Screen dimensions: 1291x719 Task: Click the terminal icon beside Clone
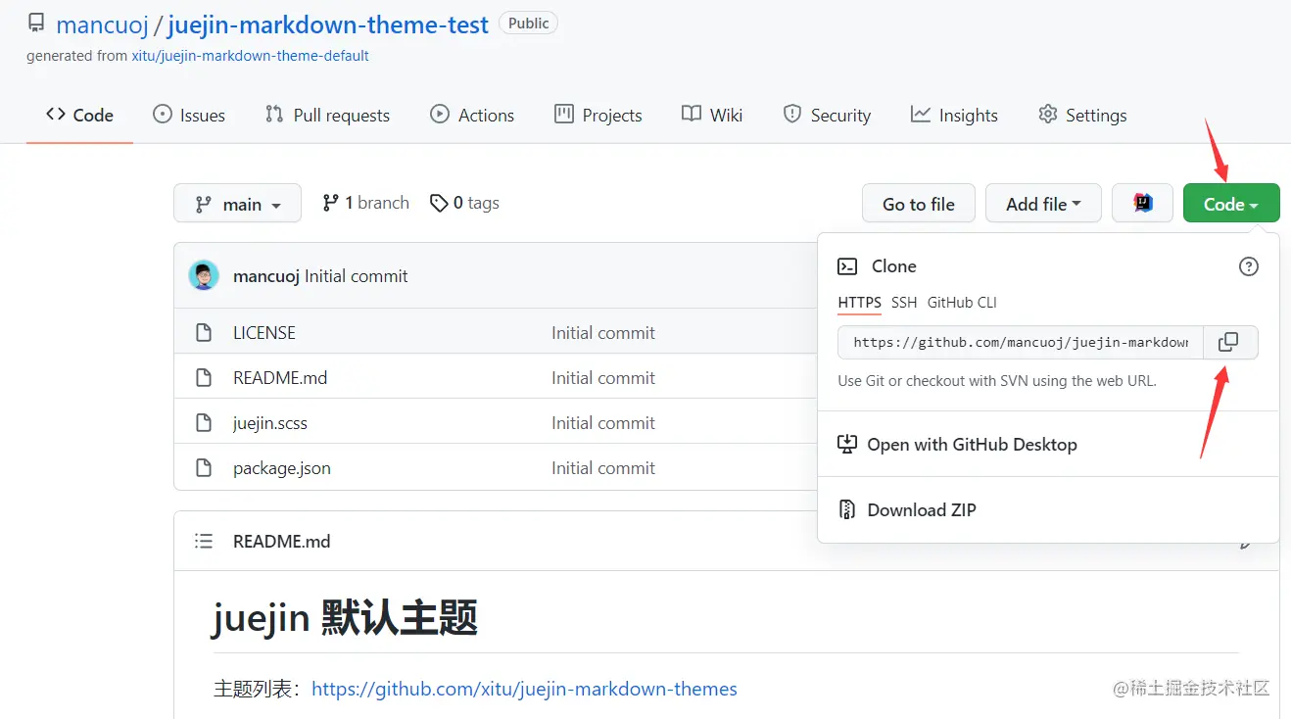[x=847, y=266]
